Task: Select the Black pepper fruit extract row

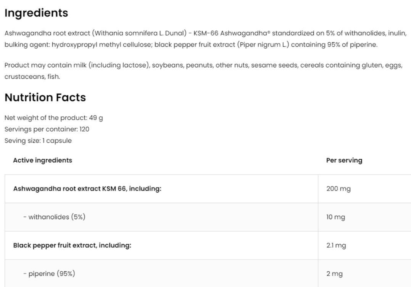Action: point(208,245)
